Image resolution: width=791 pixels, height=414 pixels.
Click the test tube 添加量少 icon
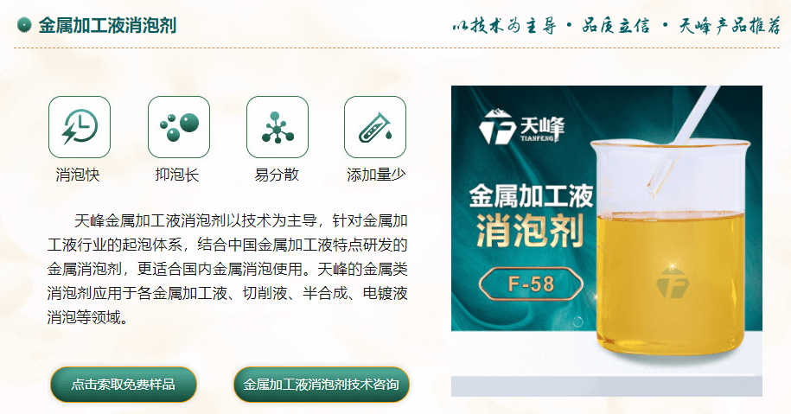coord(375,127)
